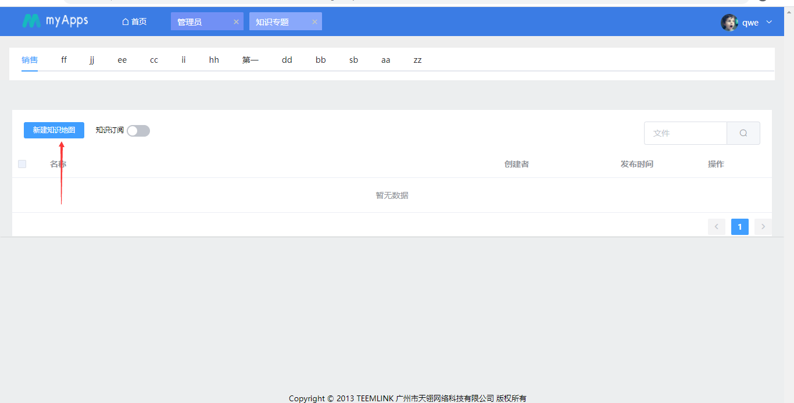794x403 pixels.
Task: Select page 1 in pagination
Action: pyautogui.click(x=740, y=227)
